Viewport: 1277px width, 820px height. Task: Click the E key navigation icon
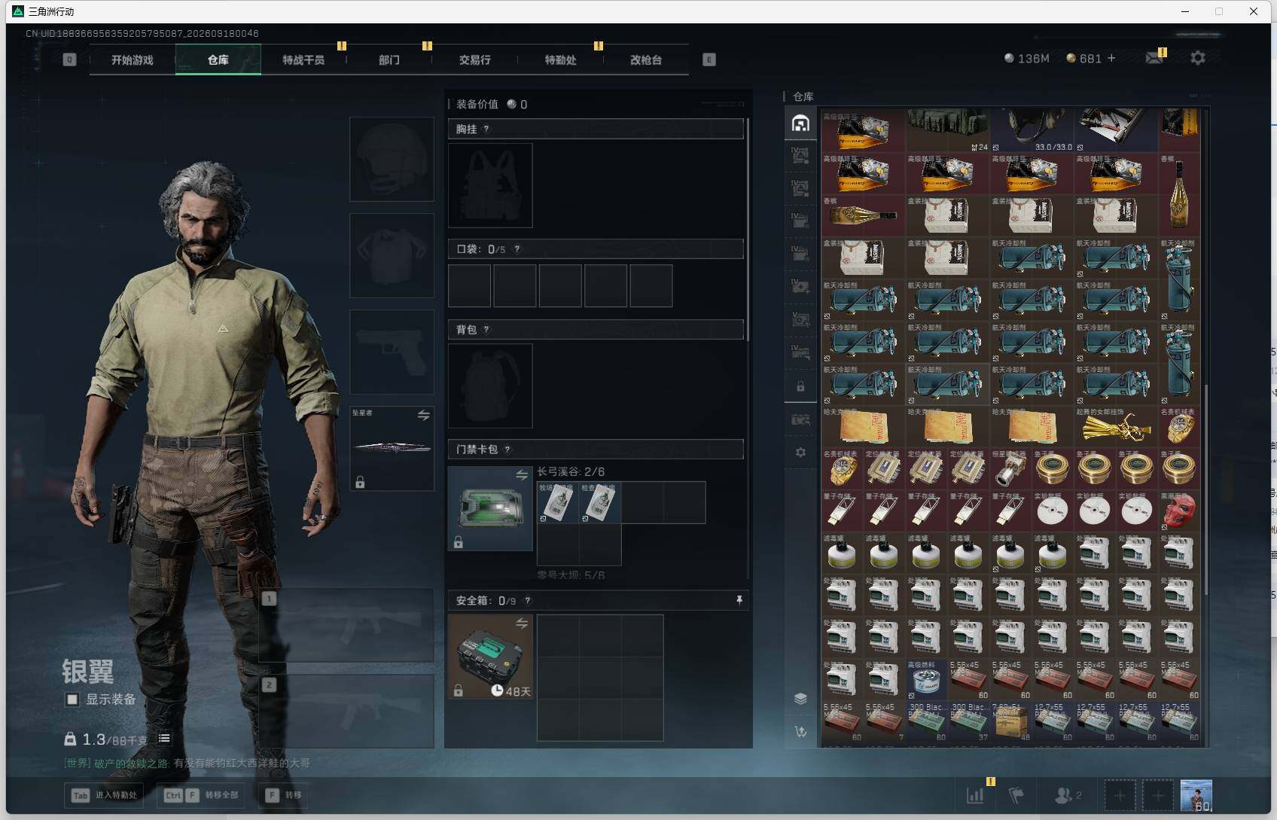[x=709, y=59]
